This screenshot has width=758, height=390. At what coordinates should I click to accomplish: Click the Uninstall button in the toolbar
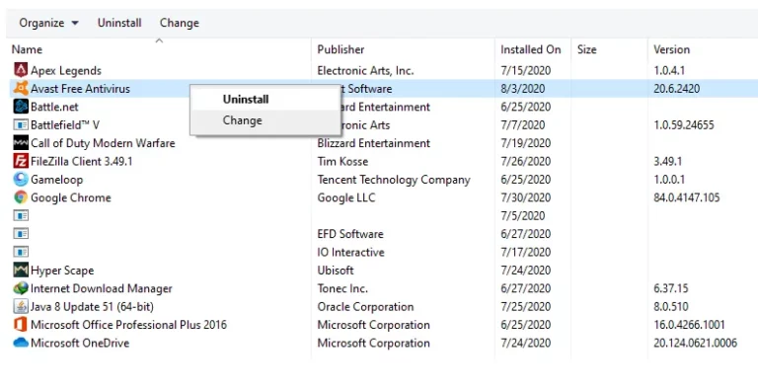(119, 23)
